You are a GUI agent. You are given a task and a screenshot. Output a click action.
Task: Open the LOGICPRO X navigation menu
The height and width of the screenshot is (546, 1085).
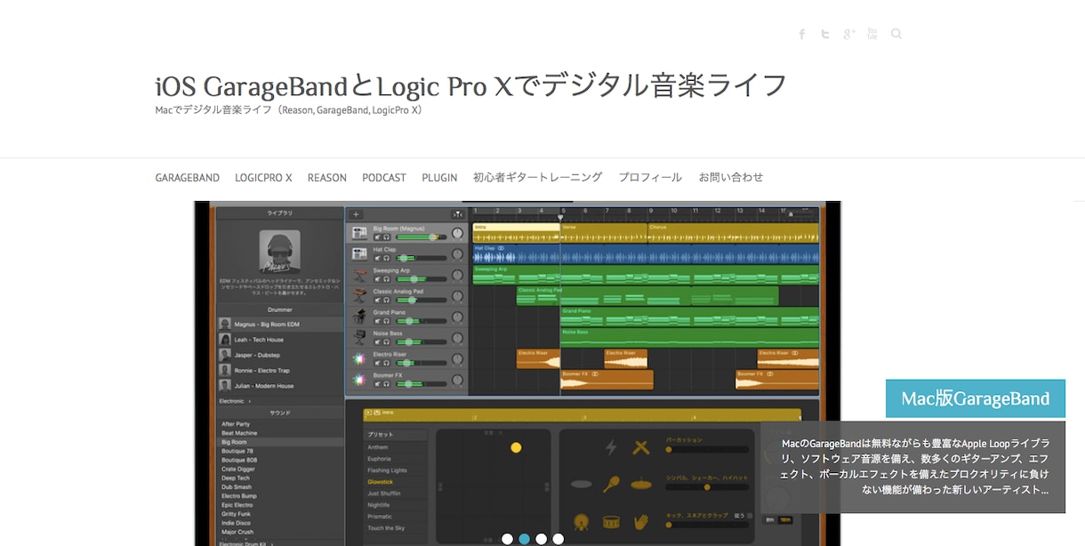coord(263,178)
